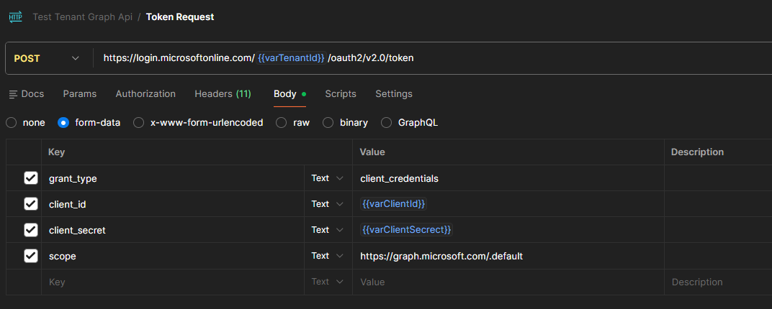The height and width of the screenshot is (309, 772).
Task: Open the Scripts tab
Action: pos(341,94)
